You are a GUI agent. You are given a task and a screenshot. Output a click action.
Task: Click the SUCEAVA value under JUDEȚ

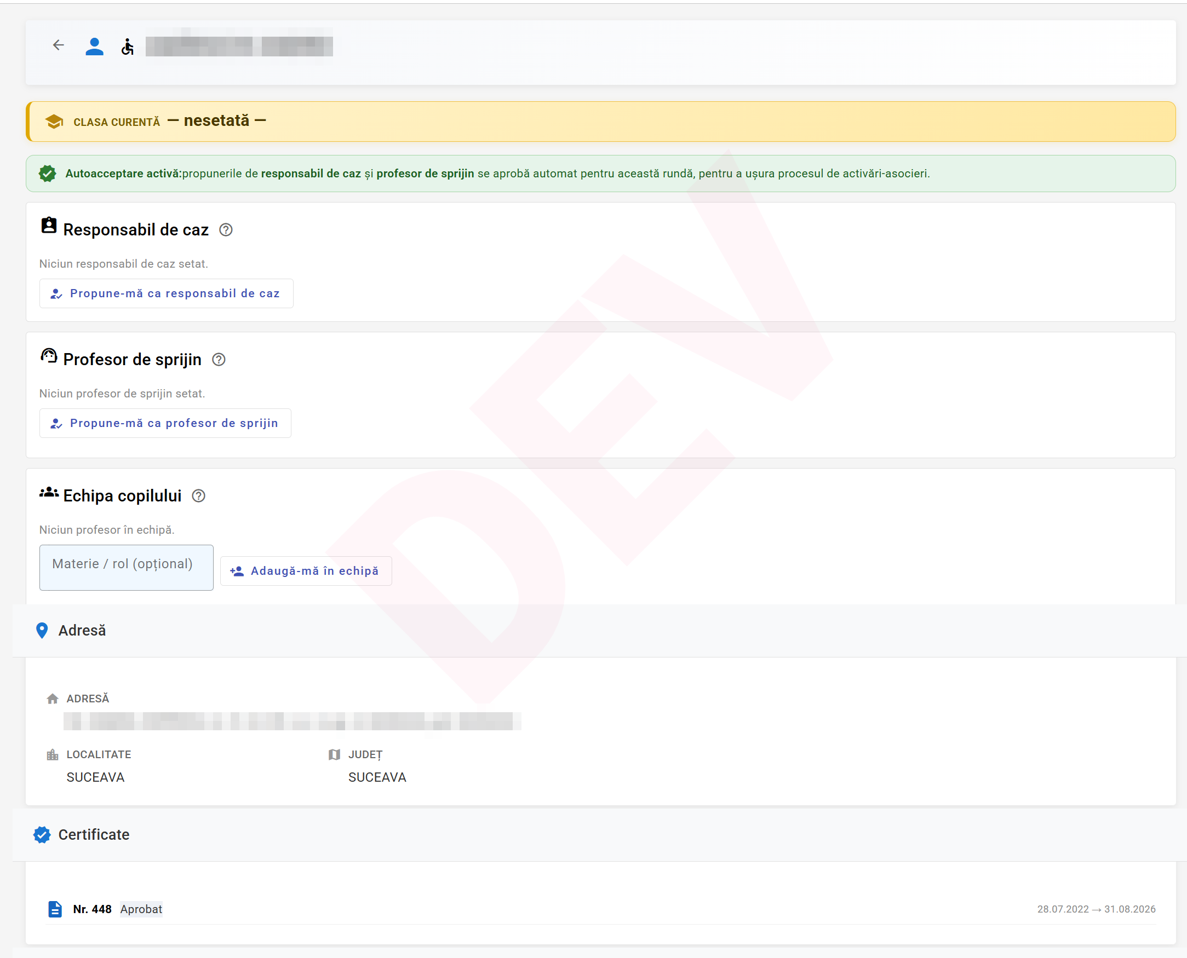coord(377,777)
